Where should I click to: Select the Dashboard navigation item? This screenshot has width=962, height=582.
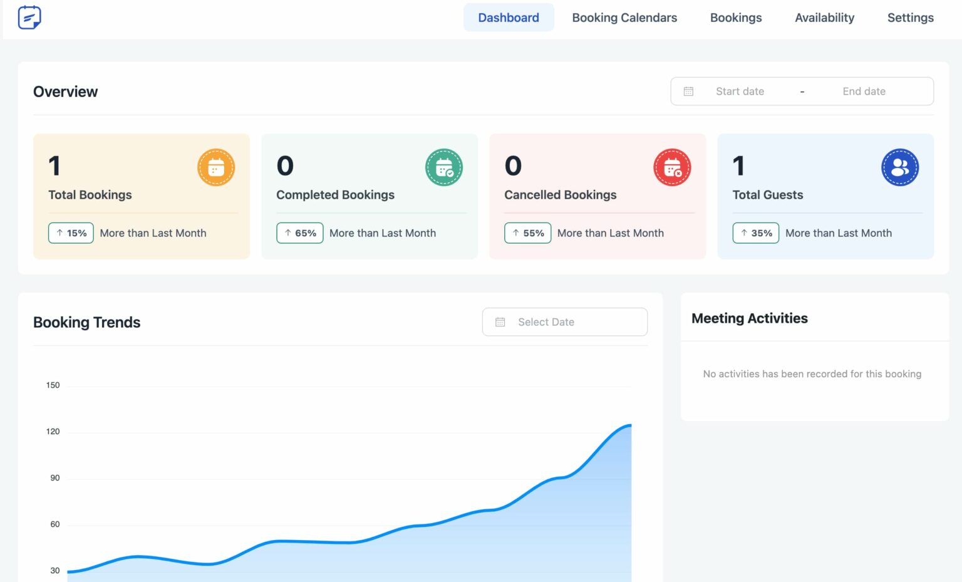[x=509, y=18]
